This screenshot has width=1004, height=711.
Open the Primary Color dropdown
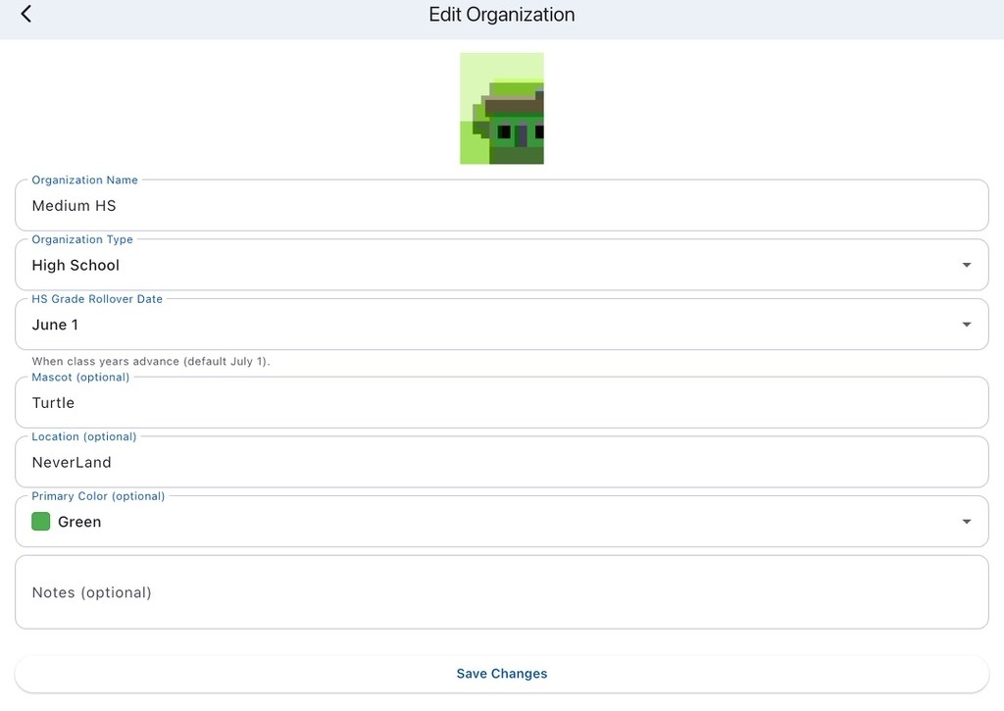pyautogui.click(x=502, y=522)
